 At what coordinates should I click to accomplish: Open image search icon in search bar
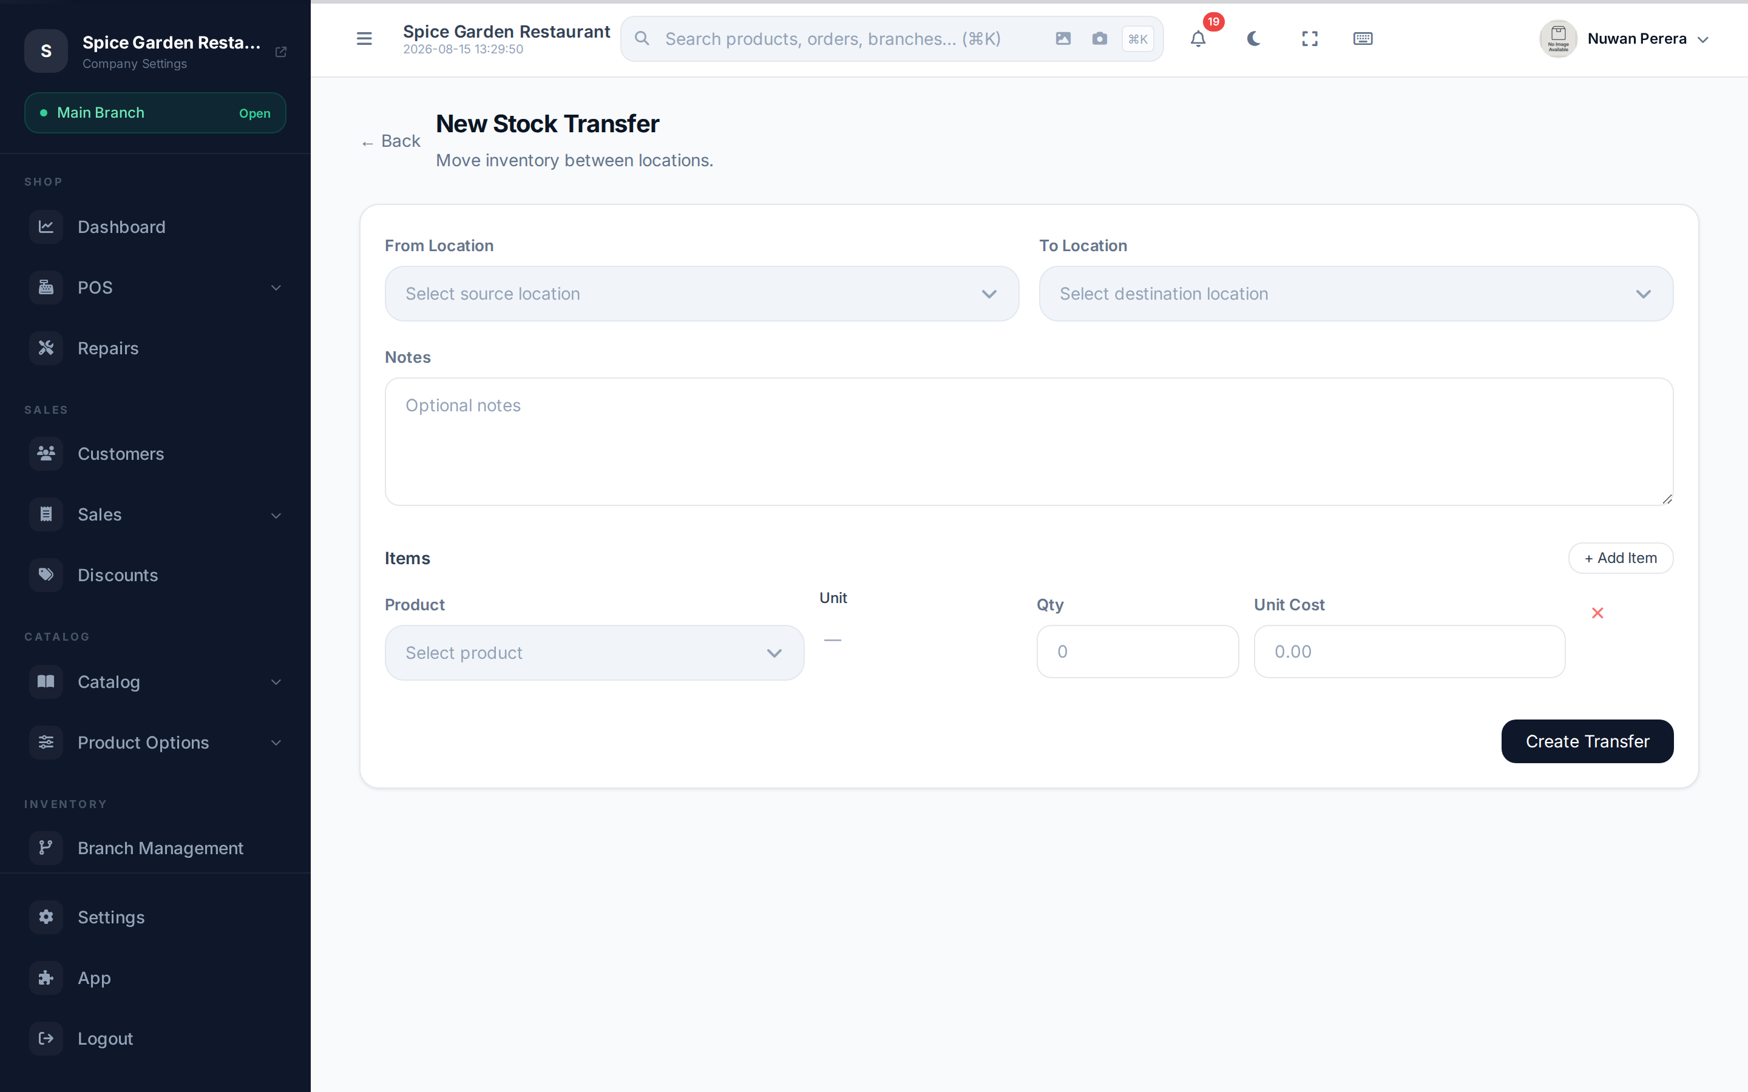click(x=1063, y=39)
